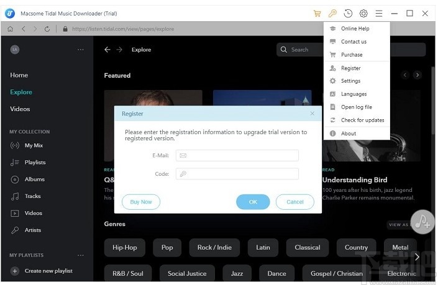Click the Buy Now button
The height and width of the screenshot is (285, 438).
pos(141,202)
